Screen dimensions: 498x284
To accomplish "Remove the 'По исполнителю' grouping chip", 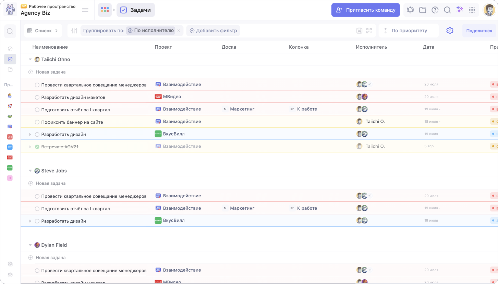I will pos(179,30).
